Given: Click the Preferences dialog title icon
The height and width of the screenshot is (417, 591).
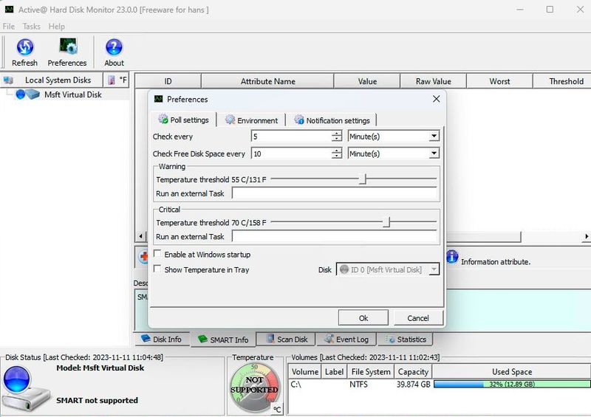Looking at the screenshot, I should (x=158, y=99).
